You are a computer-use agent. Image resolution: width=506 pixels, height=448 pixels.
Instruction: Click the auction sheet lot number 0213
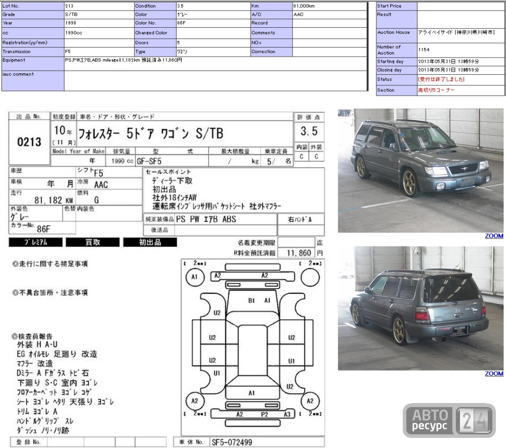tap(29, 142)
